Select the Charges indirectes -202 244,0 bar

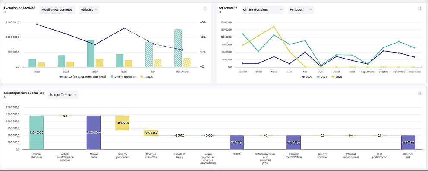(x=151, y=133)
